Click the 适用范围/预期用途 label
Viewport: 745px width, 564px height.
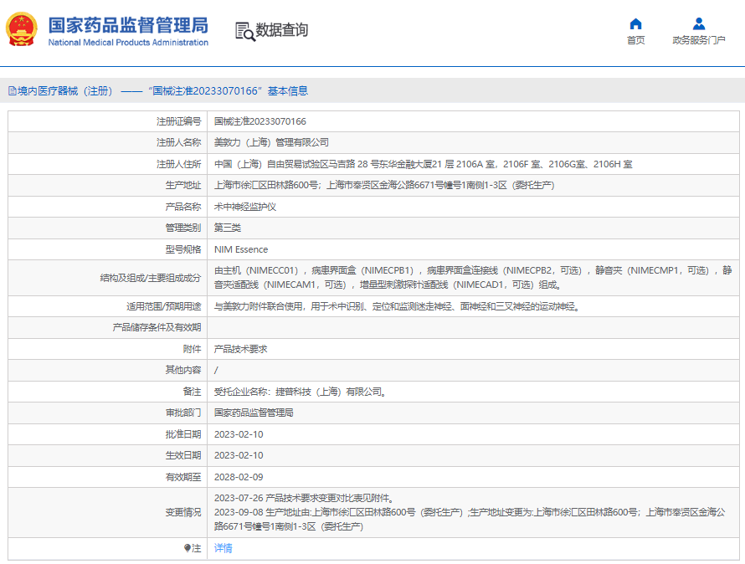point(163,306)
